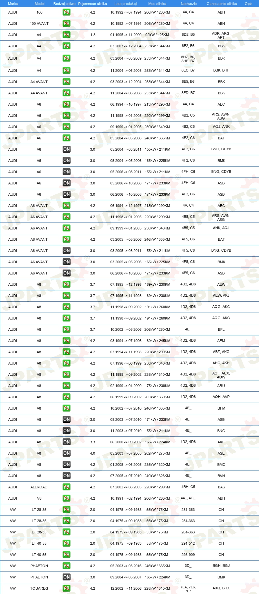Click the date range 05.2003 -> 03.2016
This screenshot has width=259, height=594.
[x=126, y=566]
